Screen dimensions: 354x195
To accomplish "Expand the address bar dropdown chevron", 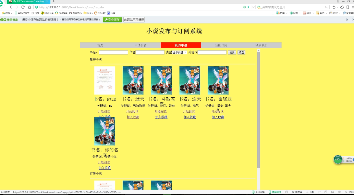I will tap(253, 7).
